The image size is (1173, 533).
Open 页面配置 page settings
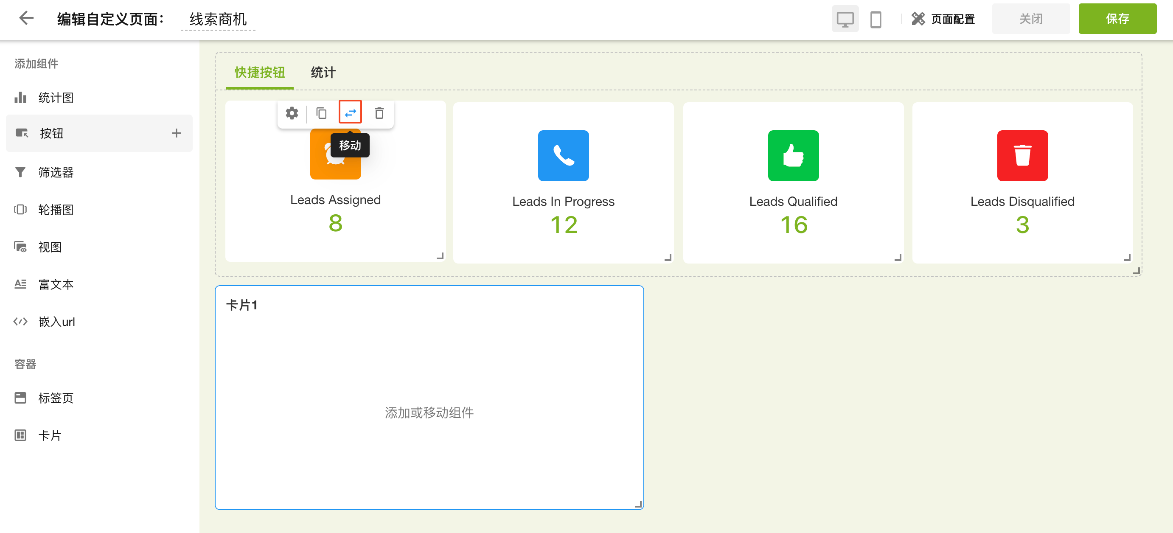(943, 19)
